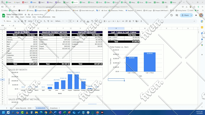Add a new sheet with plus button
This screenshot has height=115, width=205.
click(7, 108)
